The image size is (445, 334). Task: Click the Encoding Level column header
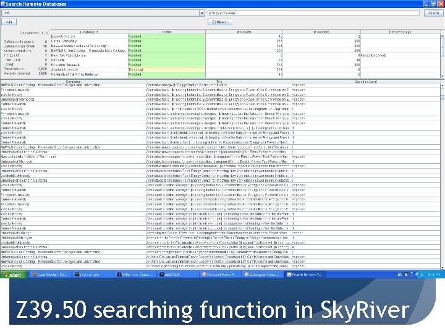pyautogui.click(x=366, y=82)
